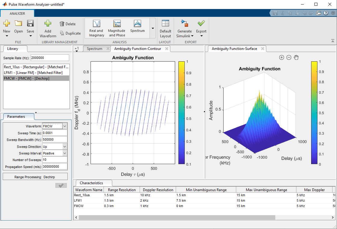Click the Add Waveform plus icon
Screen dimensions: 337x229
[x=48, y=24]
